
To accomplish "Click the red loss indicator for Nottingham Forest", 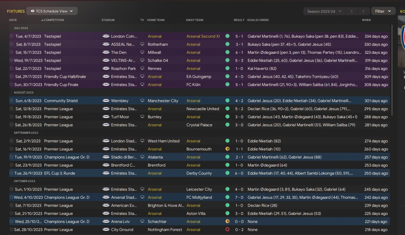I will pos(227,229).
